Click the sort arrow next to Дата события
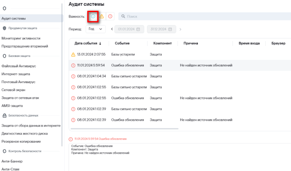Screen dimensions: 291x171 click(x=100, y=44)
